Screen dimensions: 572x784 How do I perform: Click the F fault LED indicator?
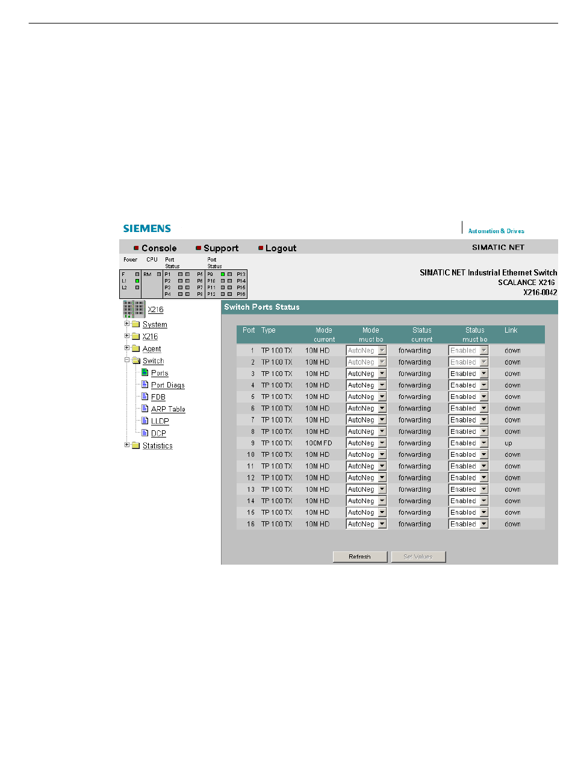(x=137, y=274)
